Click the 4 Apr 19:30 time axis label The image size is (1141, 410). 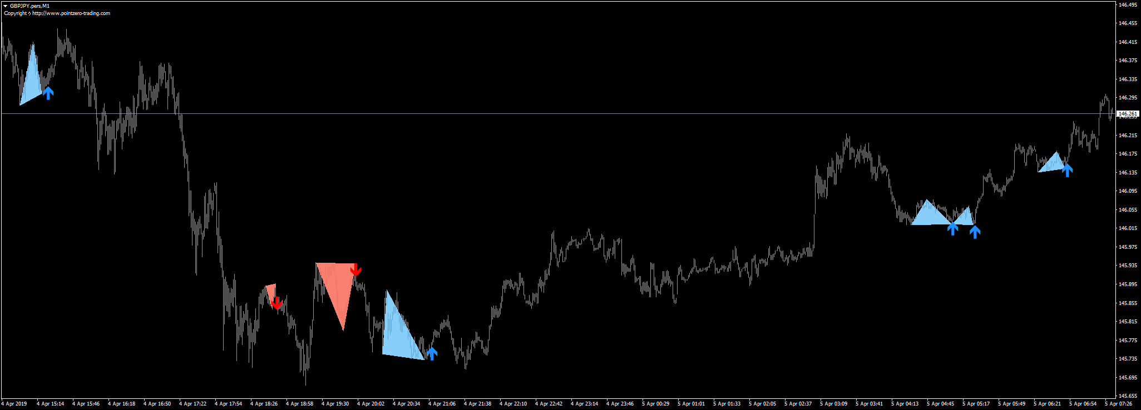pos(335,404)
